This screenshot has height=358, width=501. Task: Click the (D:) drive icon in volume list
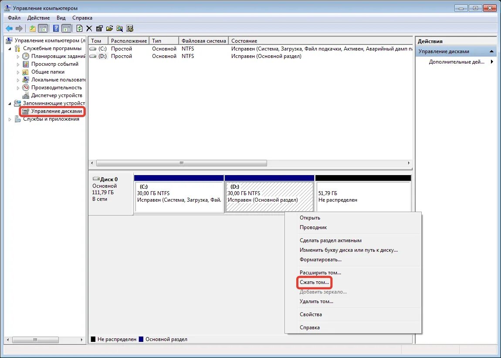point(93,56)
